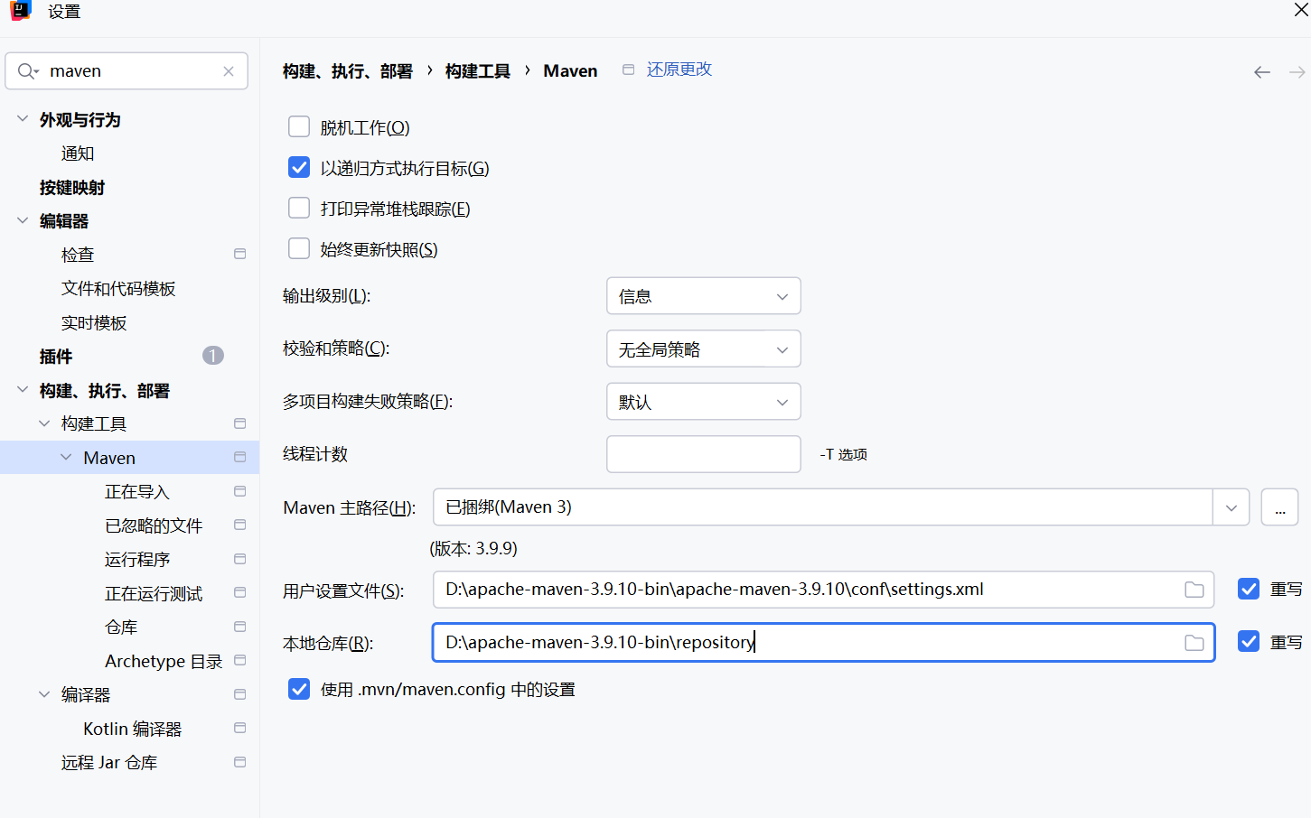1311x818 pixels.
Task: Click Maven home browse button (…)
Action: [1279, 507]
